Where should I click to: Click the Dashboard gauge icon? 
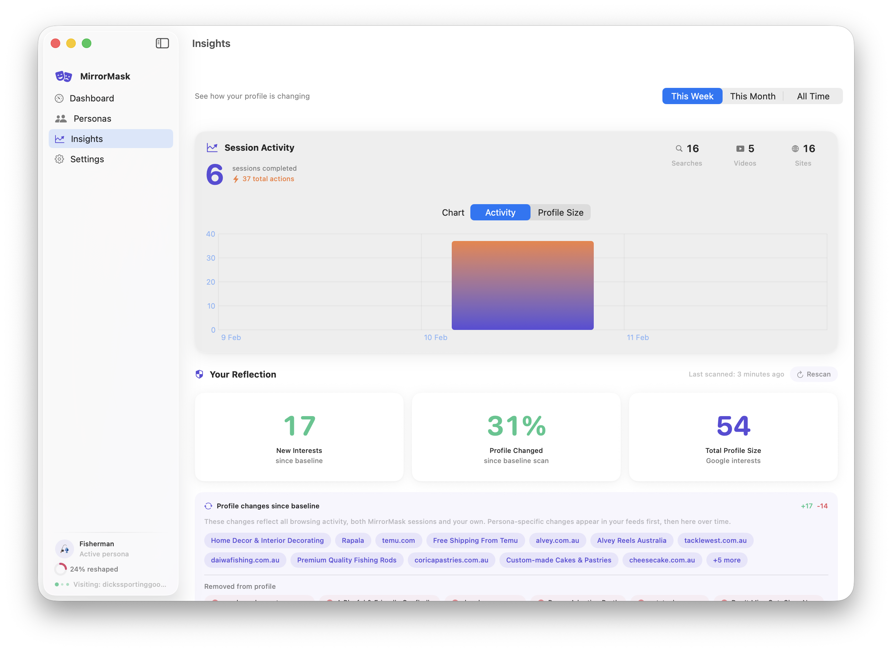[x=59, y=98]
